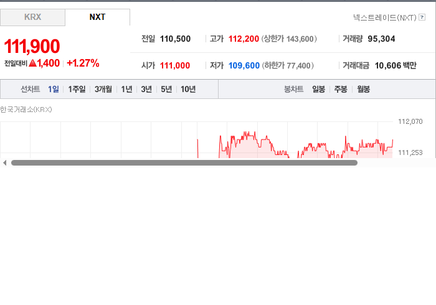436x305 pixels.
Task: Show the 주봉 candlestick chart
Action: click(341, 89)
